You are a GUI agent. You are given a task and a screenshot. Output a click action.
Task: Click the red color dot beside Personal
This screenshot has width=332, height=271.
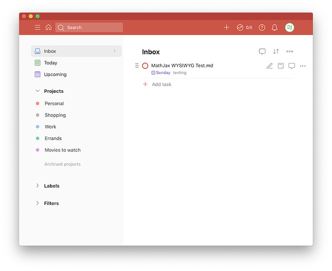(37, 104)
